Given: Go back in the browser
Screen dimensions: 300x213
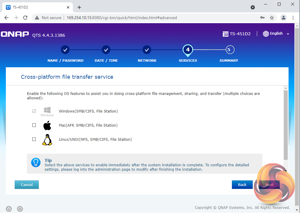Looking at the screenshot, I should click(6, 18).
